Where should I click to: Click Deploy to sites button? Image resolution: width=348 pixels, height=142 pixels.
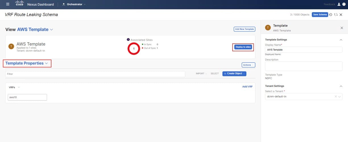243,47
